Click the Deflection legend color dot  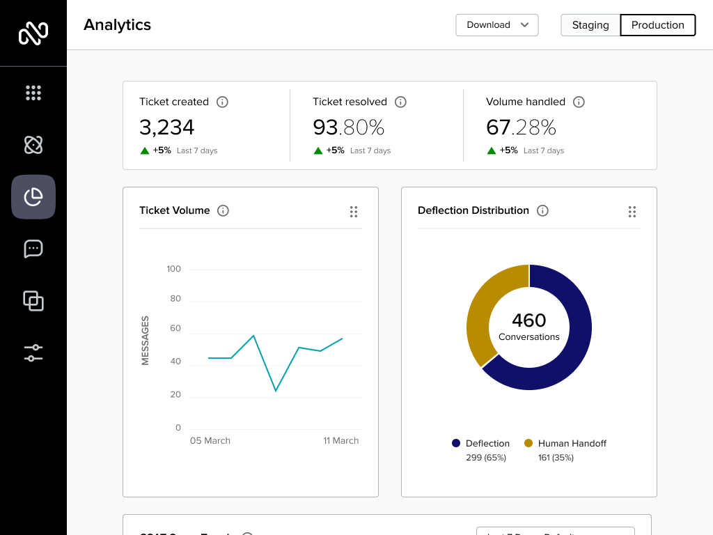click(456, 443)
